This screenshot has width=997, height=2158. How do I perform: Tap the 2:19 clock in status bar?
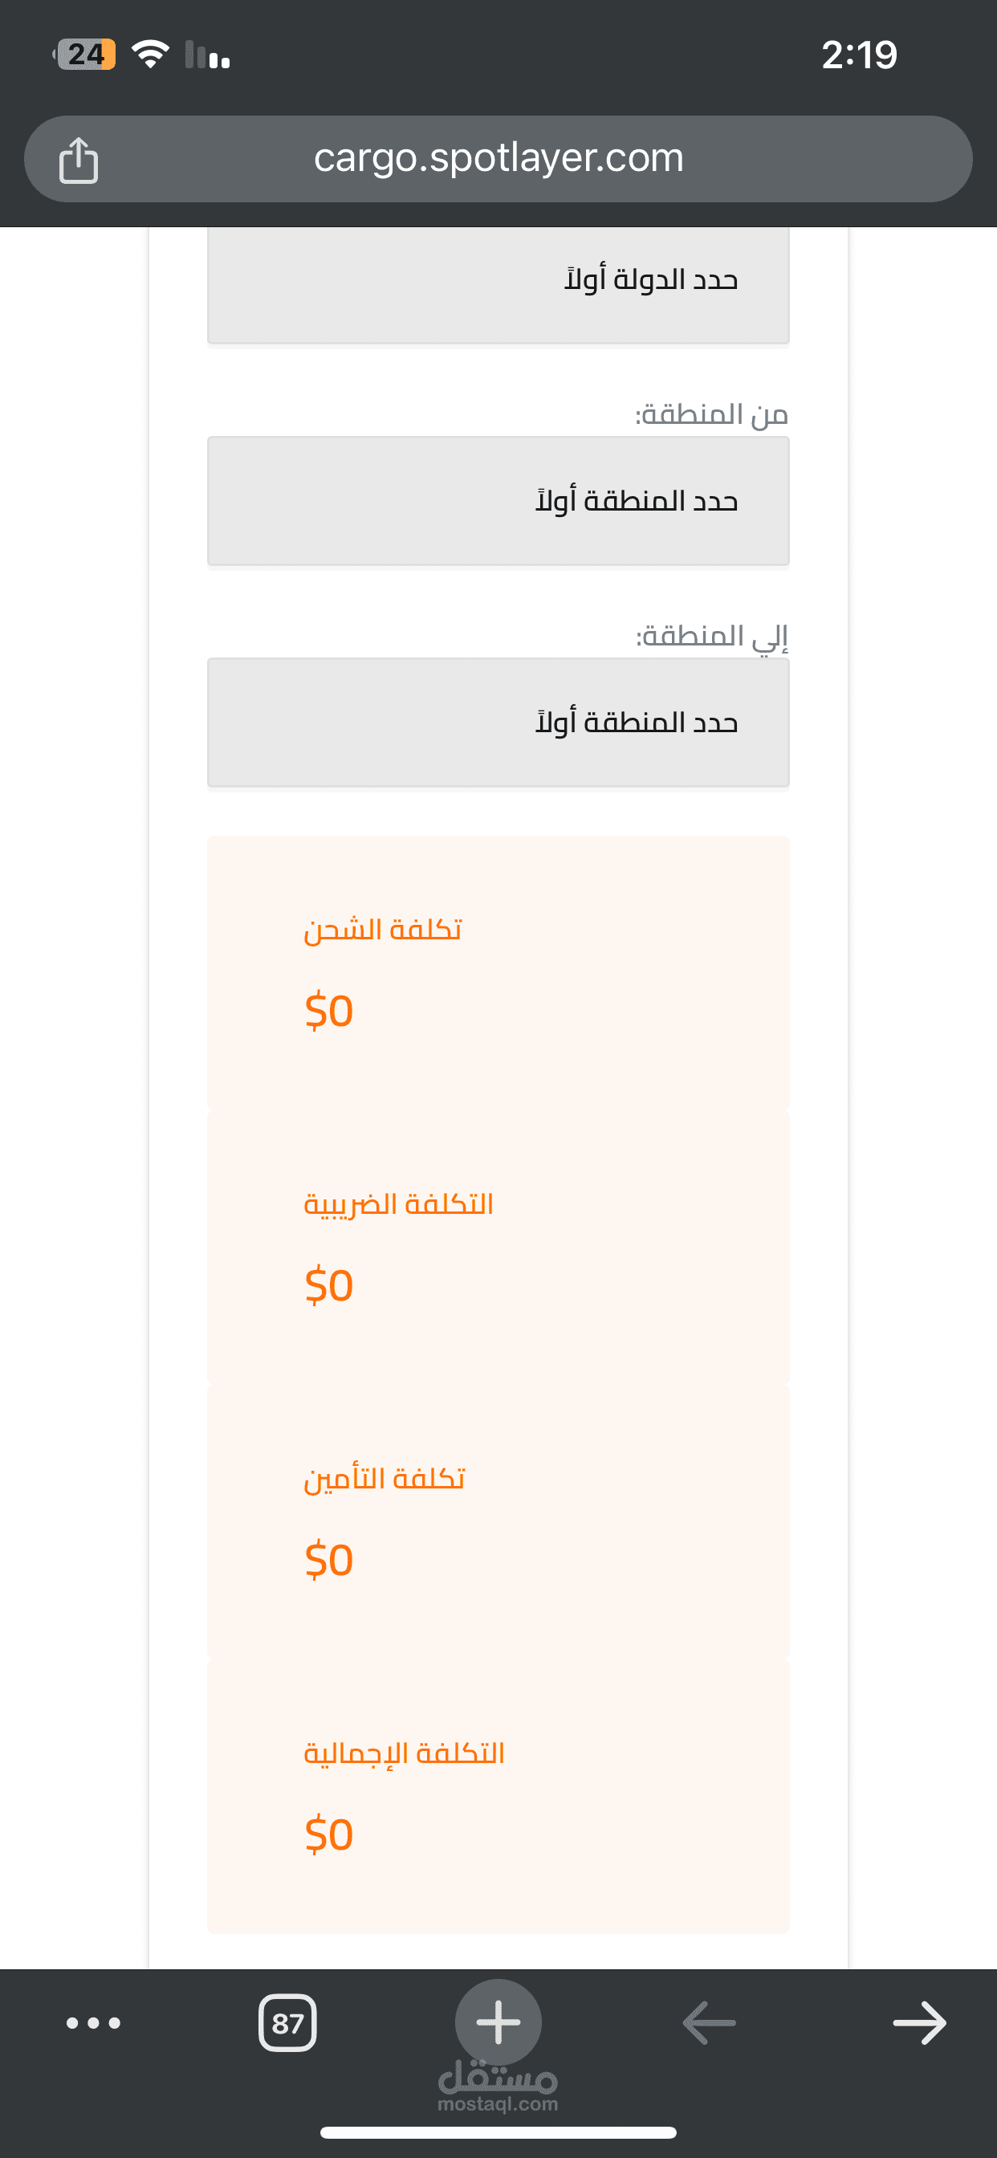[859, 55]
